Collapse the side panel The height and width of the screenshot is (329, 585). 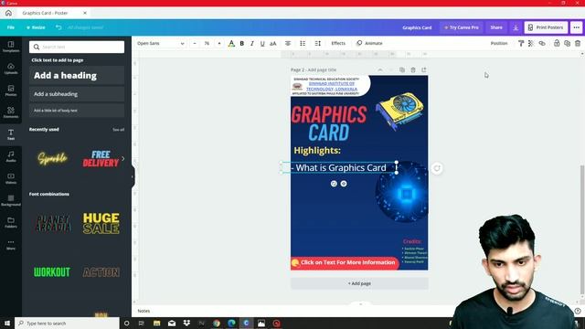click(x=133, y=176)
